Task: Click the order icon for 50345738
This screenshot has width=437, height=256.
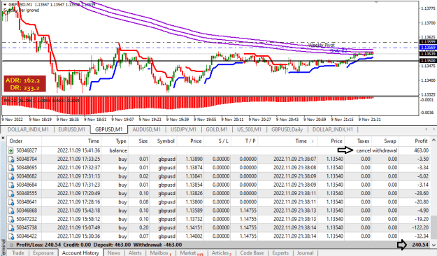Action: click(10, 228)
